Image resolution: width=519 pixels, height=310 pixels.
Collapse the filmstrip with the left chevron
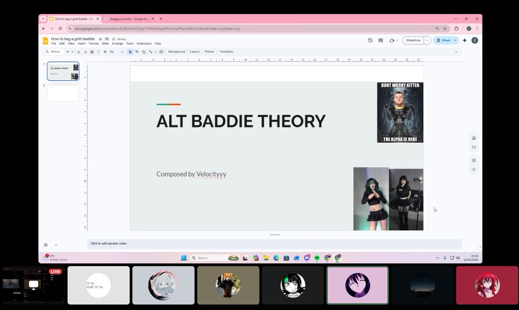[x=56, y=245]
